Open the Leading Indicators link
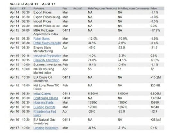 (x=46, y=128)
